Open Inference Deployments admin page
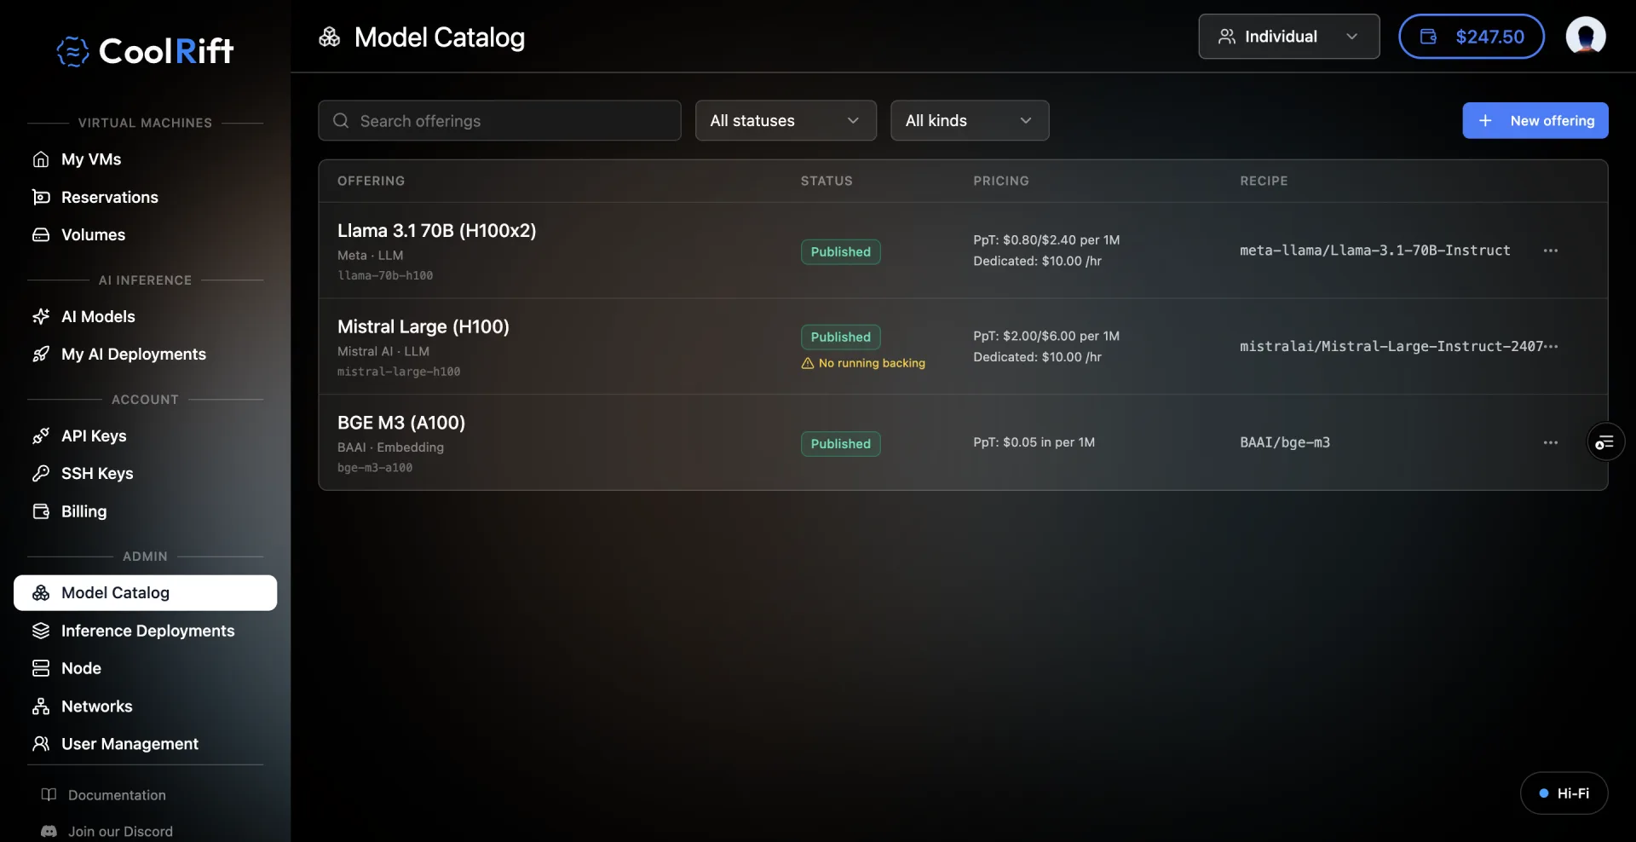1636x842 pixels. [147, 631]
